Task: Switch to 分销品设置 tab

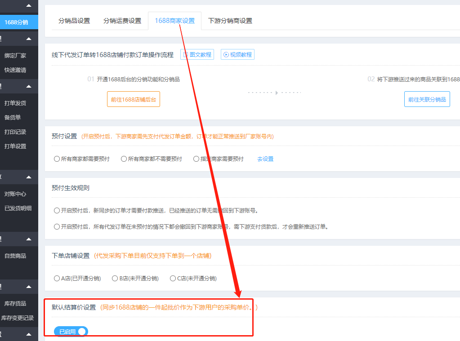Action: point(74,21)
